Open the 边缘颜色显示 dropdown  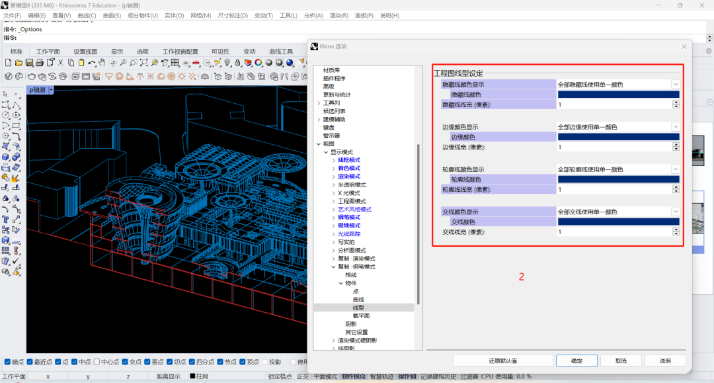[x=675, y=126]
